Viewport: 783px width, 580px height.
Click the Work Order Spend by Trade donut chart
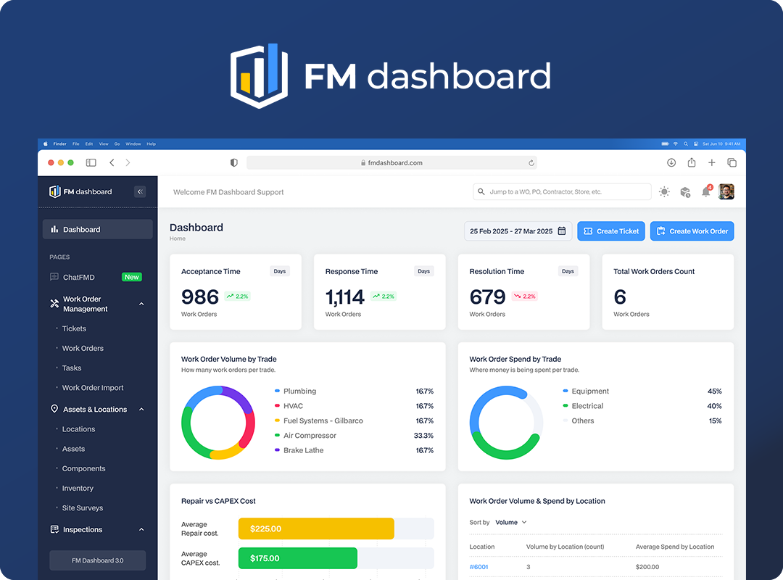(506, 423)
